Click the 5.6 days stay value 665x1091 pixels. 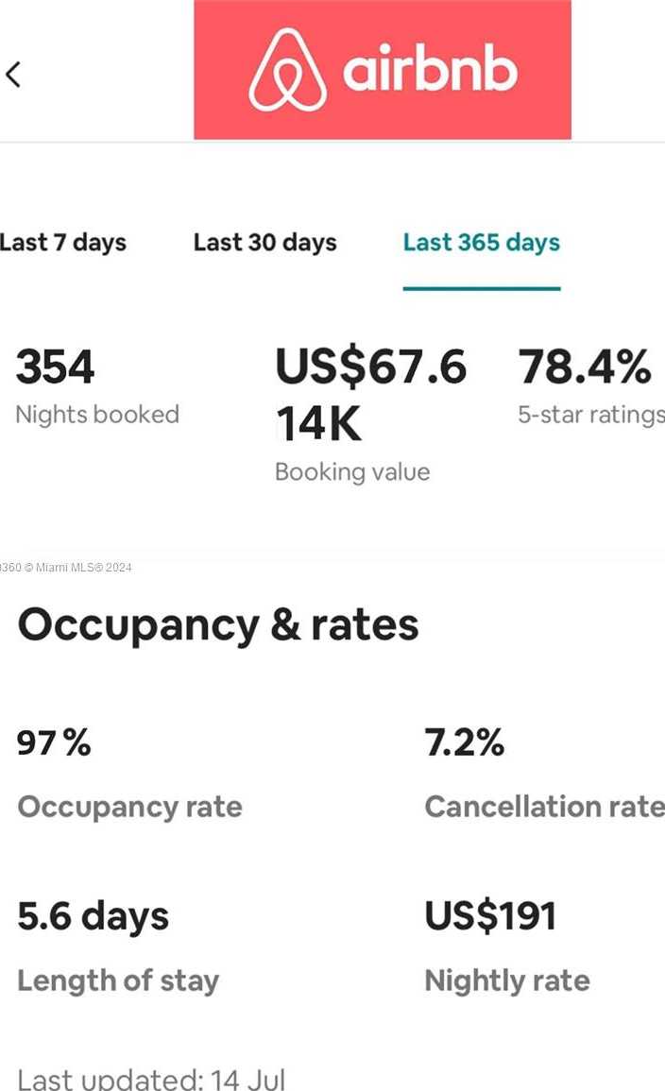[93, 916]
